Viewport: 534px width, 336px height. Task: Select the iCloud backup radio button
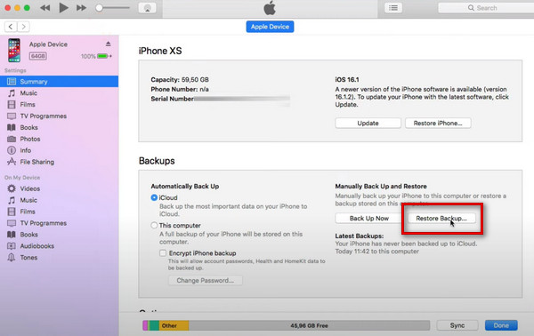click(x=154, y=197)
